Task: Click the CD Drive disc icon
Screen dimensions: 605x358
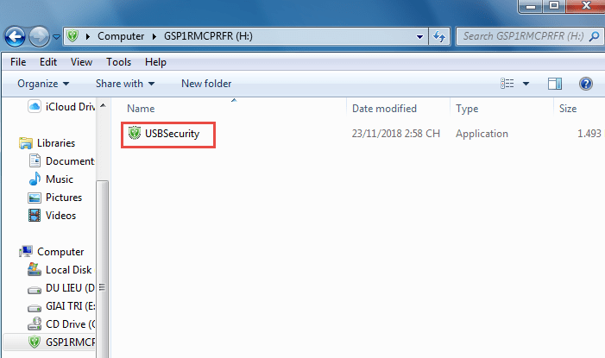Action: tap(35, 323)
